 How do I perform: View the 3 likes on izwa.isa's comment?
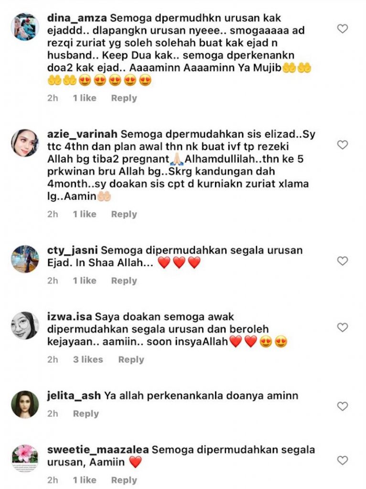(x=88, y=360)
